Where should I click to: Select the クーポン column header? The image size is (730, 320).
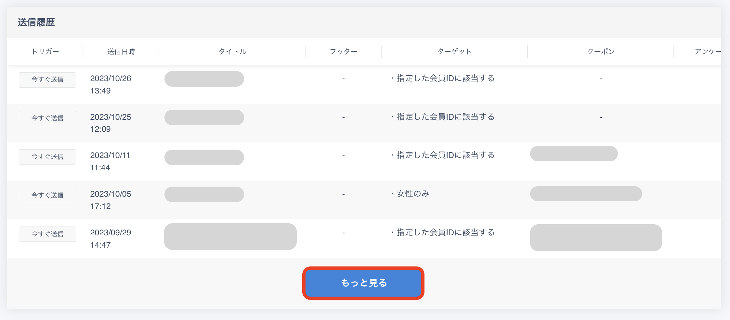click(601, 52)
